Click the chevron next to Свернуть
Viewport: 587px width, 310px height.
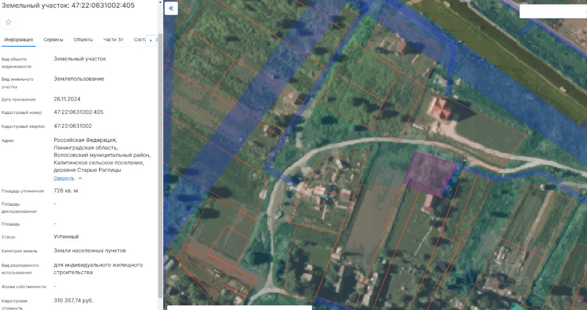(80, 178)
